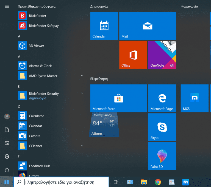
Task: Open the Camera app
Action: point(51,136)
